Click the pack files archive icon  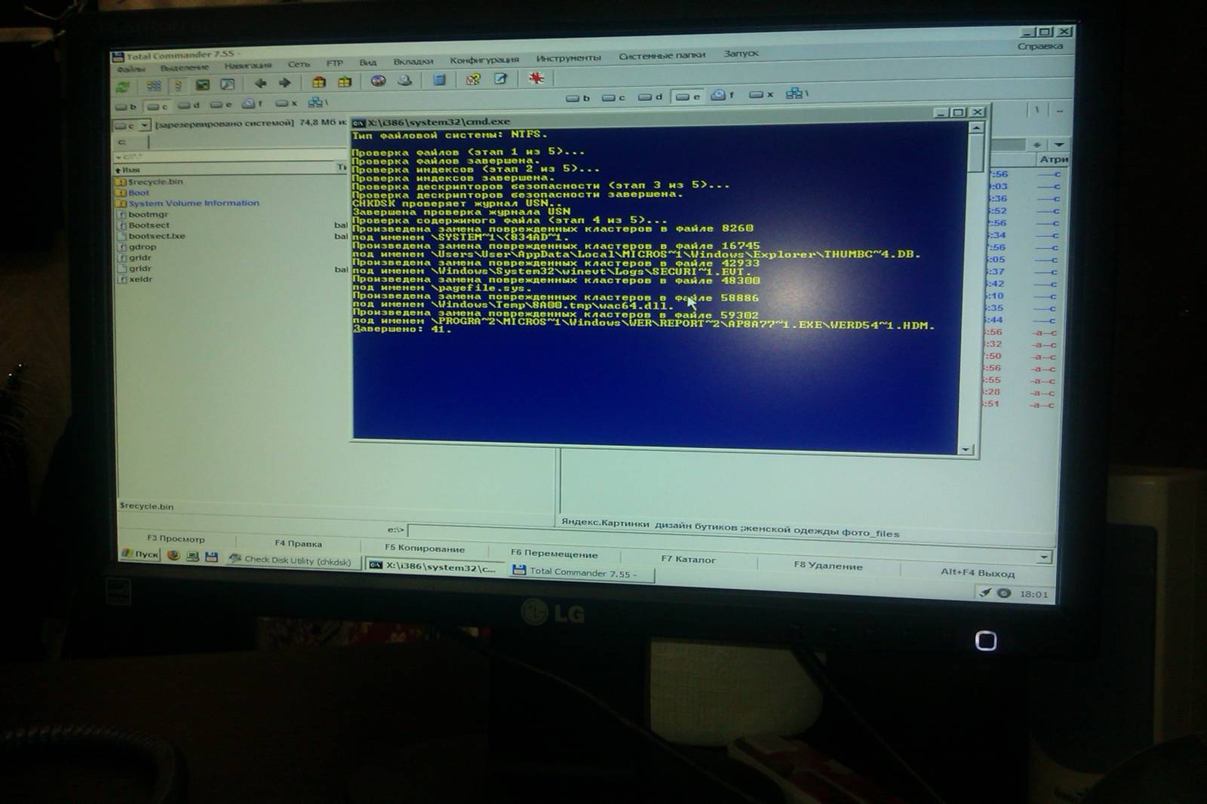319,82
